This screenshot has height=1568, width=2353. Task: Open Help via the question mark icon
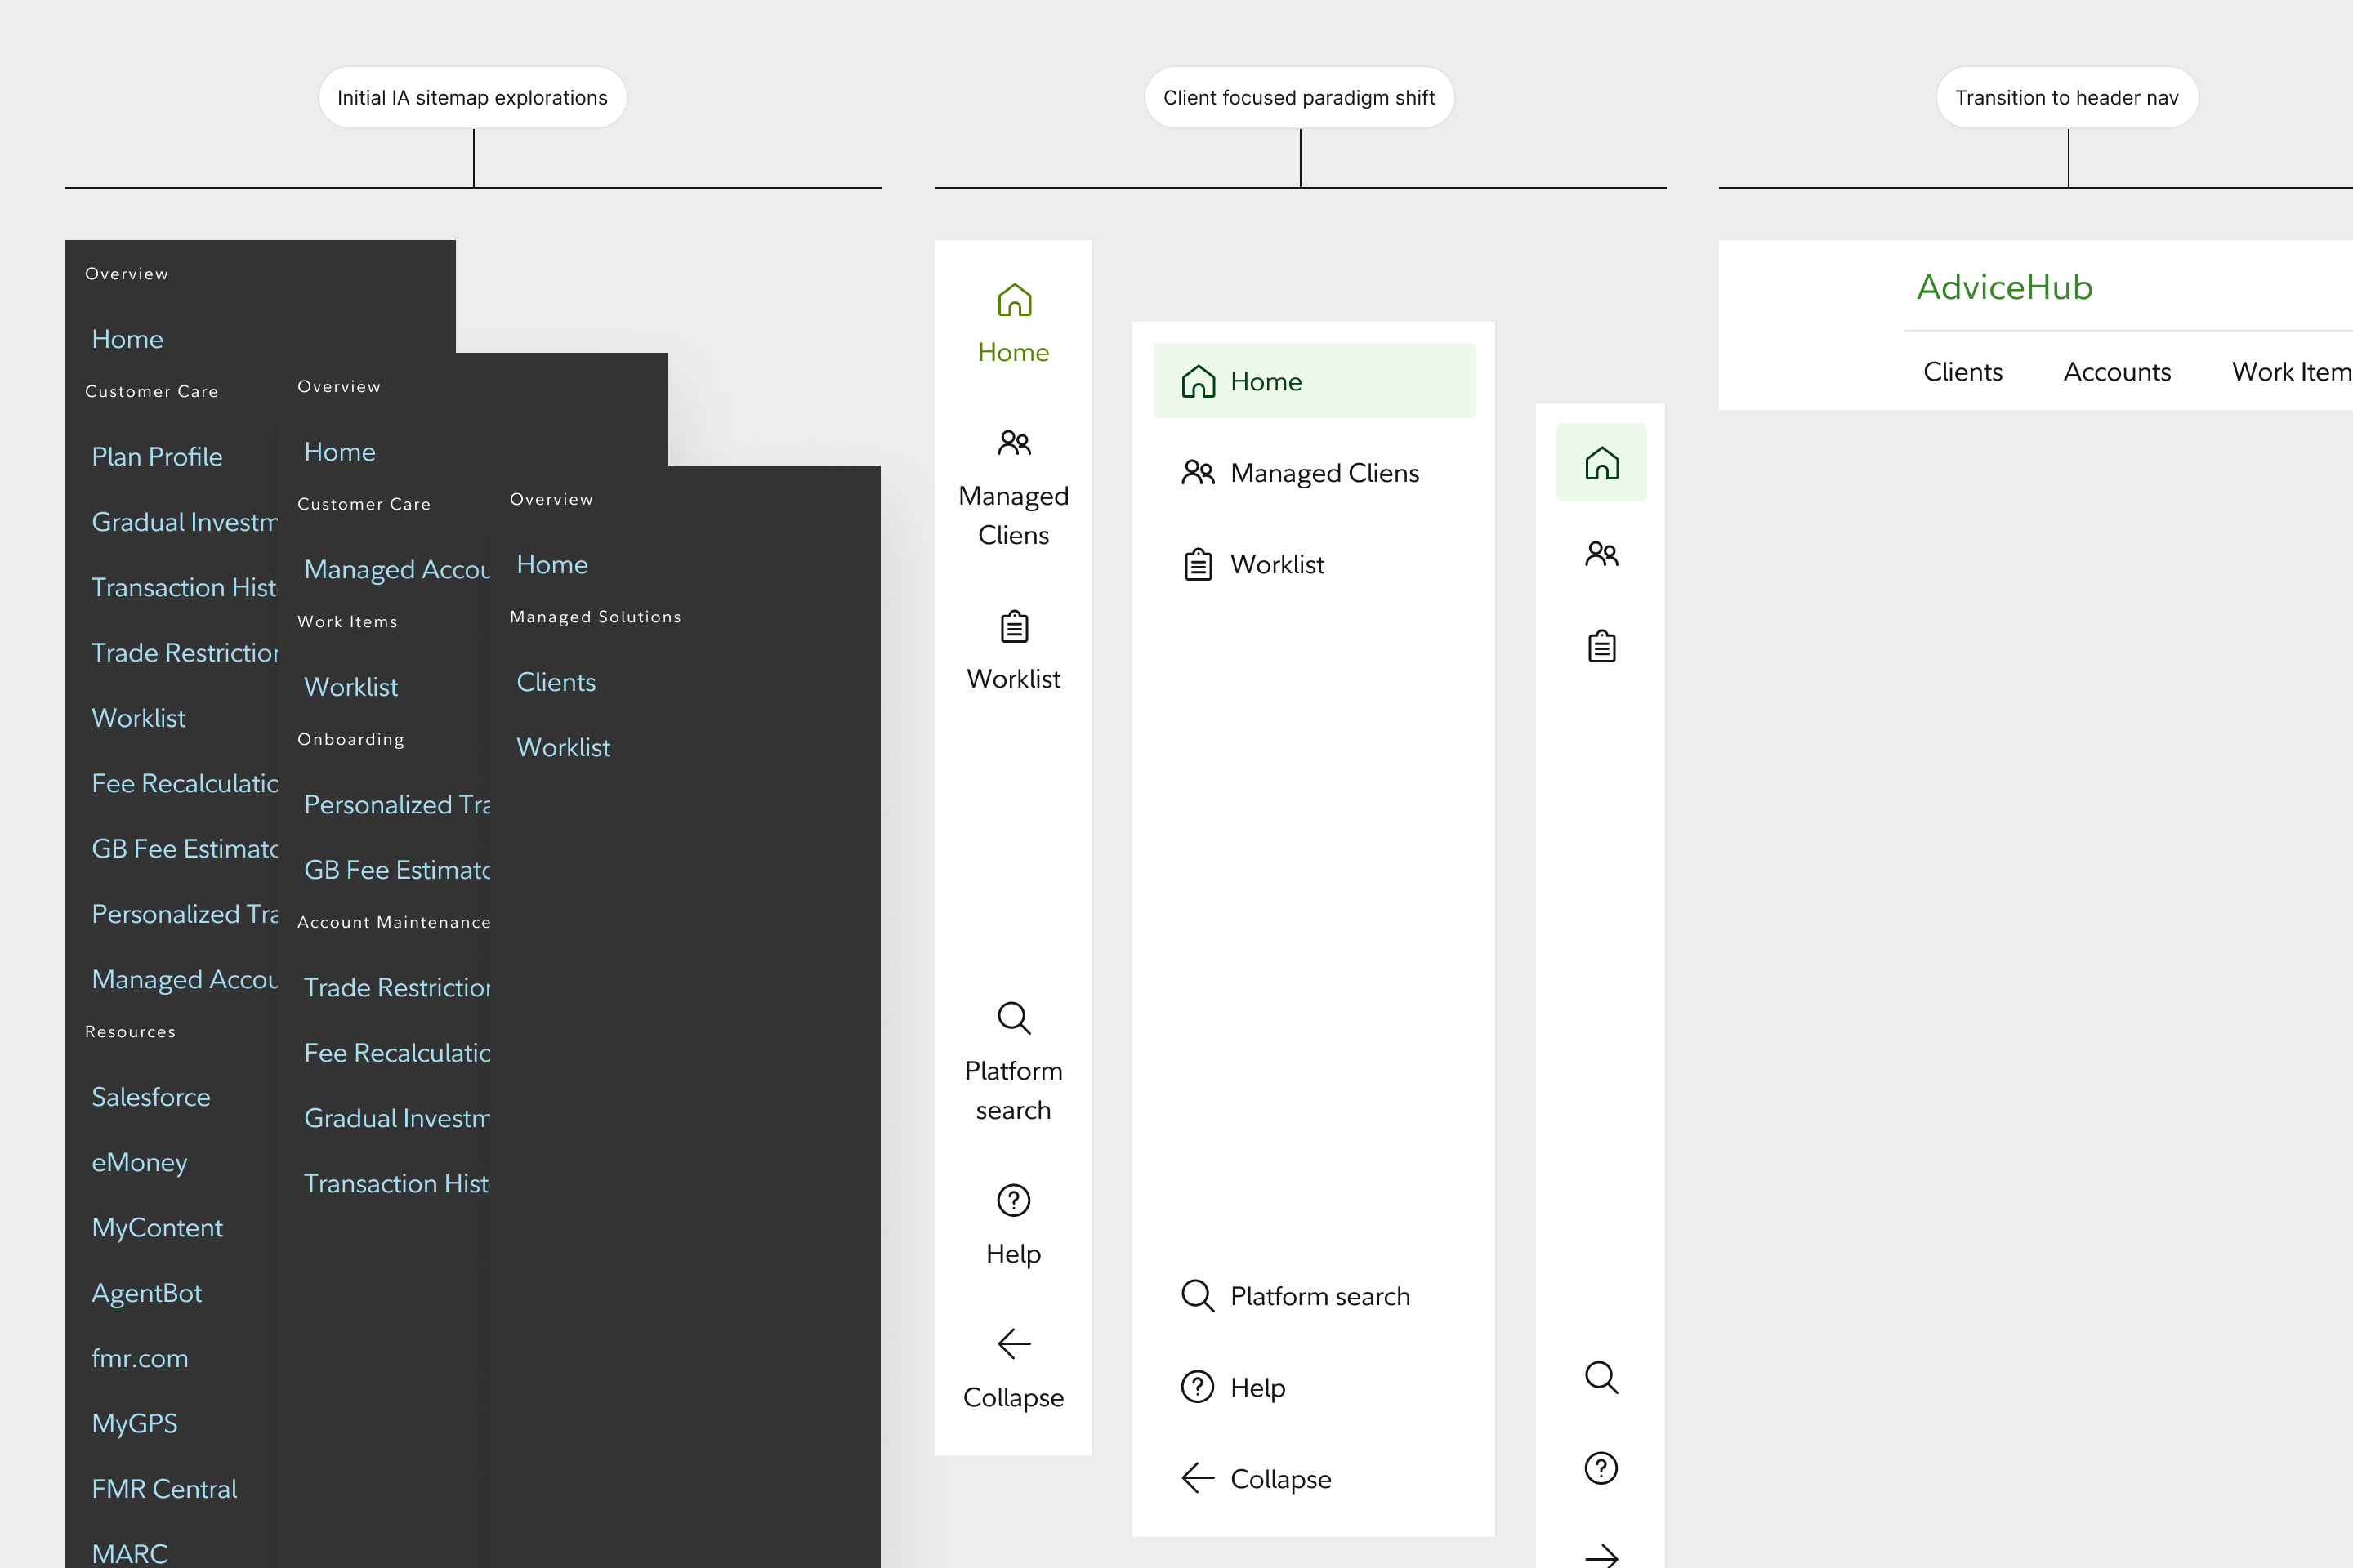[1013, 1200]
